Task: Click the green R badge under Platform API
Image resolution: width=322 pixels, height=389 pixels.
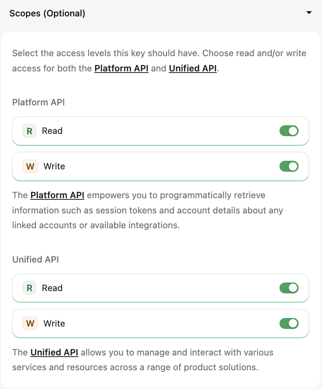Action: coord(29,131)
